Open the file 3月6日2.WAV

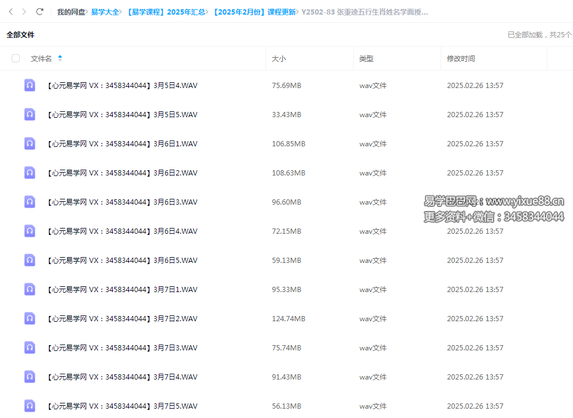point(122,173)
